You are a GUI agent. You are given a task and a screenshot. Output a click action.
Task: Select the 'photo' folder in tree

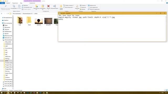pos(7,61)
